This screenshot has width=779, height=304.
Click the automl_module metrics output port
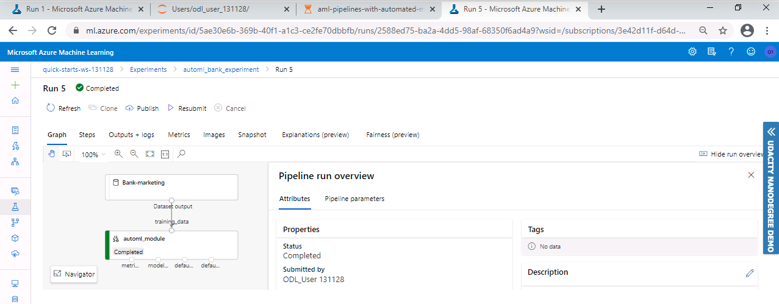click(131, 260)
